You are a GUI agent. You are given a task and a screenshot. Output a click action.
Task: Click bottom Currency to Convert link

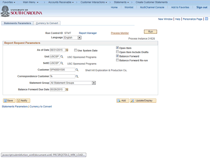point(41,107)
